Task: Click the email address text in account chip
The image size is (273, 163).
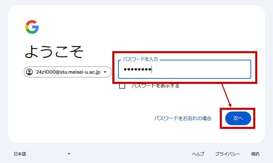Action: tap(68, 72)
